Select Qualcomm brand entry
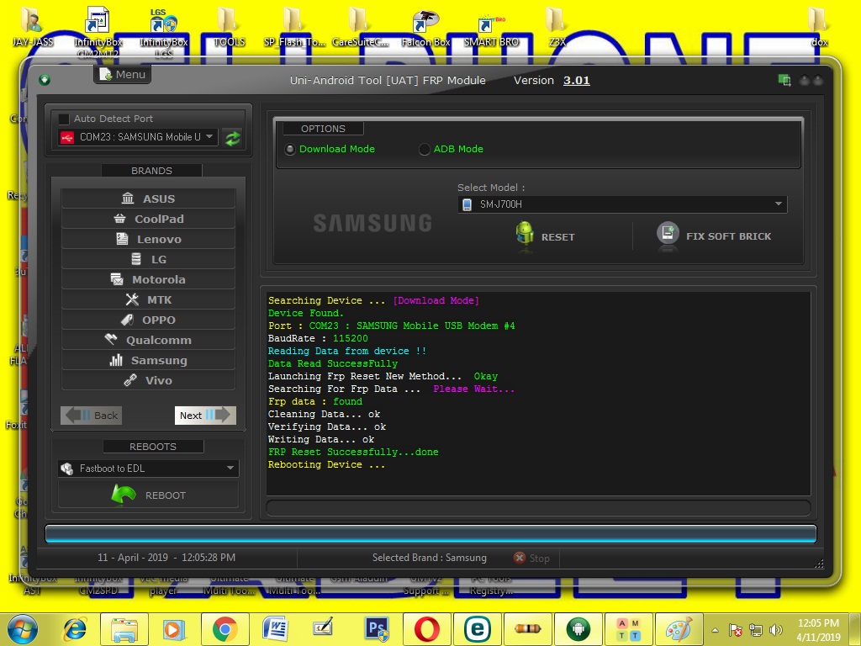Viewport: 861px width, 646px height. point(148,340)
